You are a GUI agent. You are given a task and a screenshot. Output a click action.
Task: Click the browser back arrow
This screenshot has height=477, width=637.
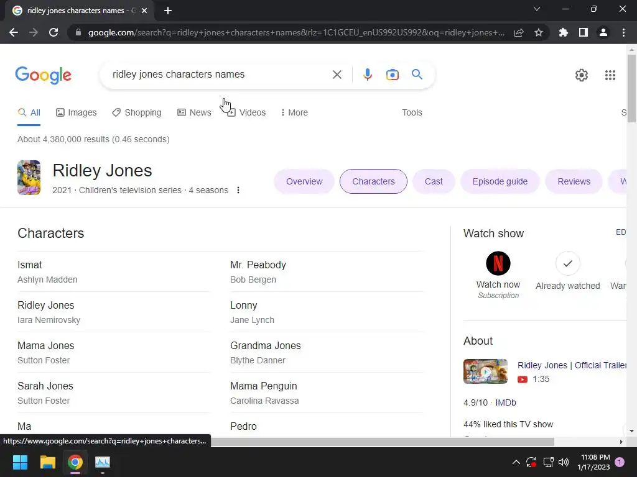(14, 32)
